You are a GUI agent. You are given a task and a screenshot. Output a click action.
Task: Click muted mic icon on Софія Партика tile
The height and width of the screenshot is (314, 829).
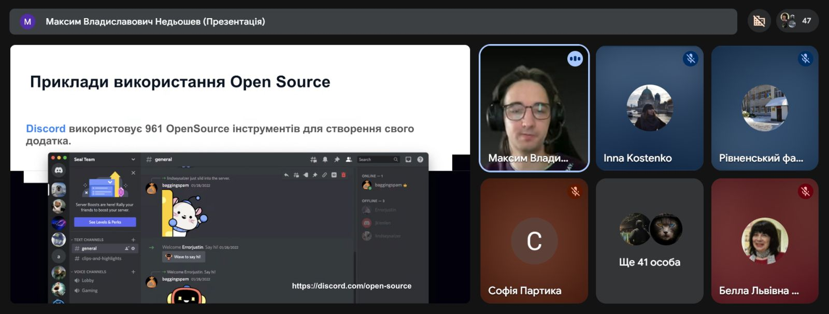point(575,191)
